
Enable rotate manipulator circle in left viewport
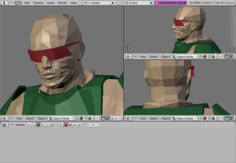coord(112,118)
